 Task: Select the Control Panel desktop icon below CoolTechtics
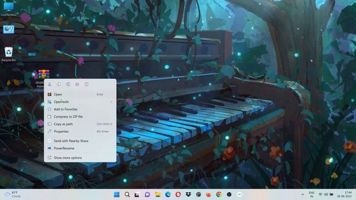[x=9, y=29]
